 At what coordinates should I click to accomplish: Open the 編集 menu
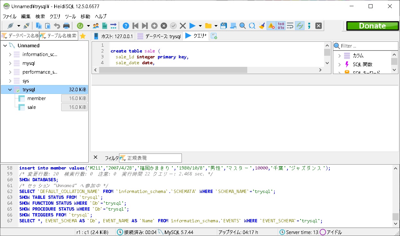coord(26,16)
